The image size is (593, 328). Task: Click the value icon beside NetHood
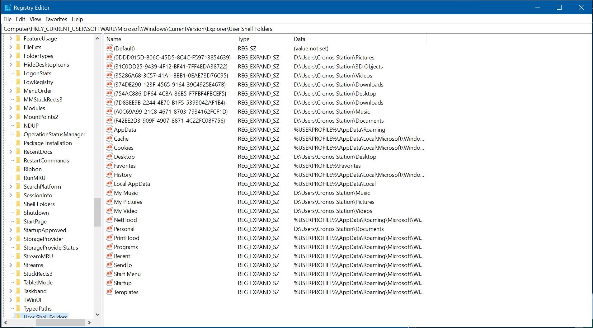109,219
